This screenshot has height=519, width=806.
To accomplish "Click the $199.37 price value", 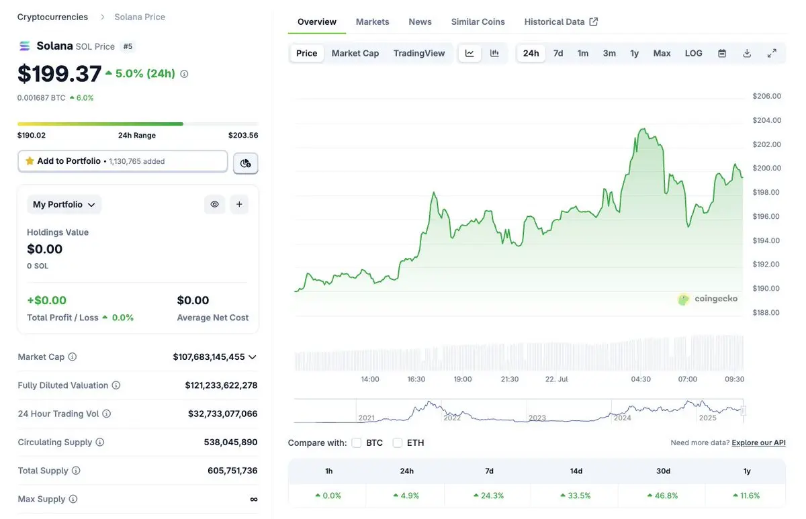I will pos(60,73).
